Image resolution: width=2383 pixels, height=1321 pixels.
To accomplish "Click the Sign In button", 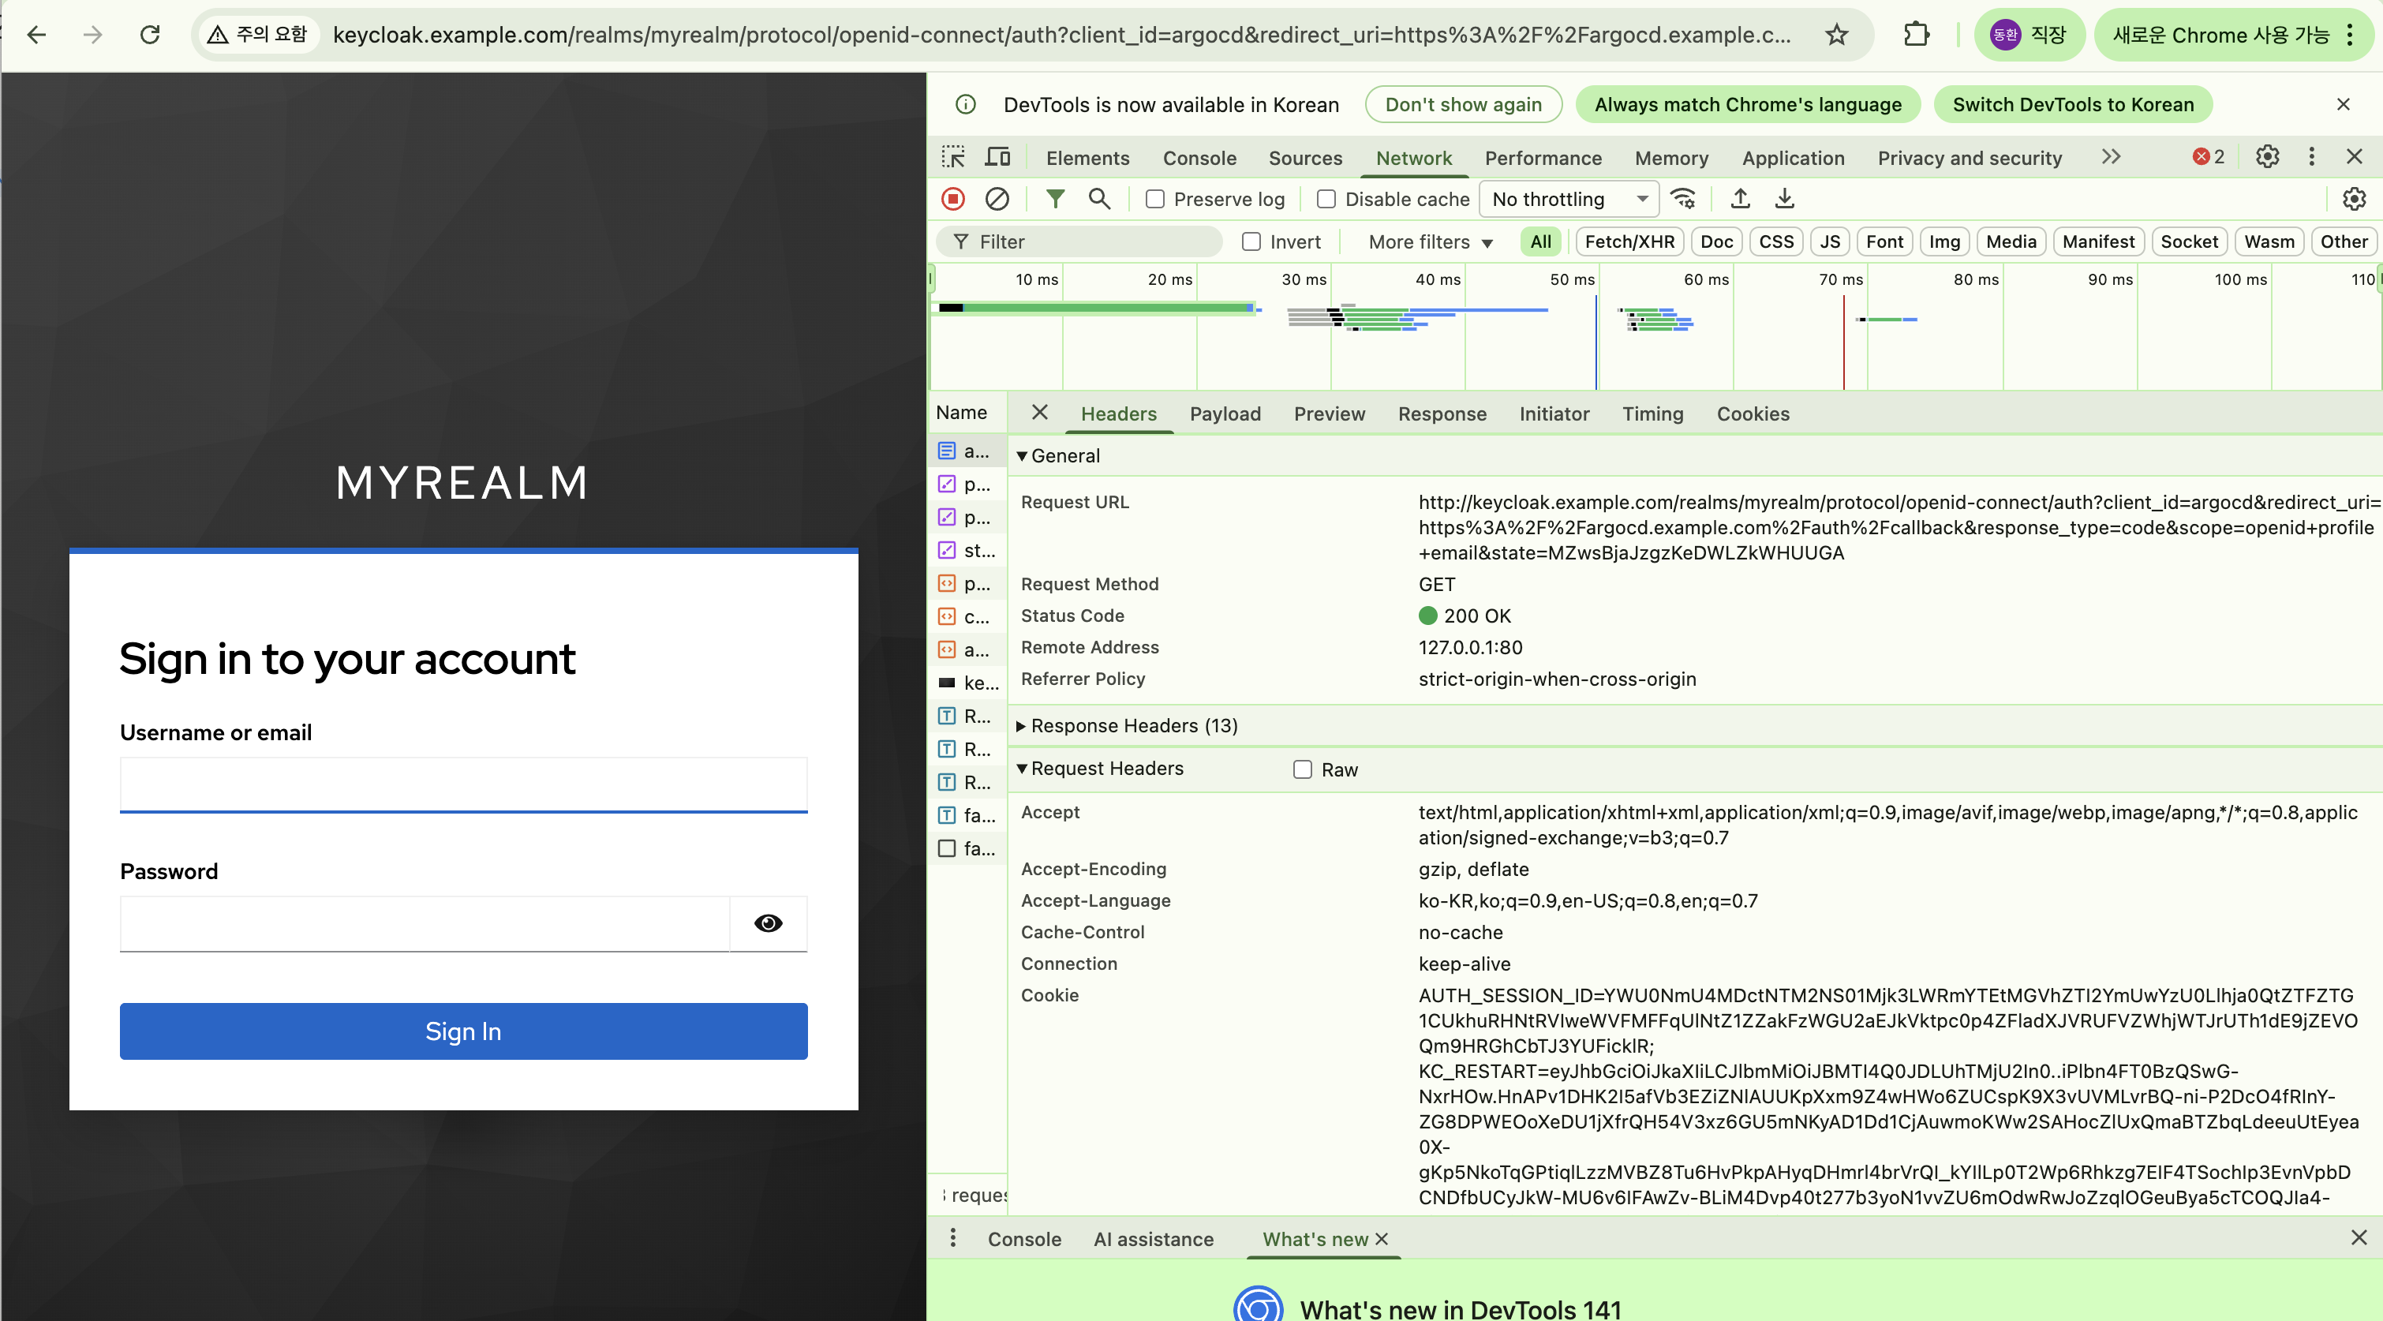I will click(463, 1031).
